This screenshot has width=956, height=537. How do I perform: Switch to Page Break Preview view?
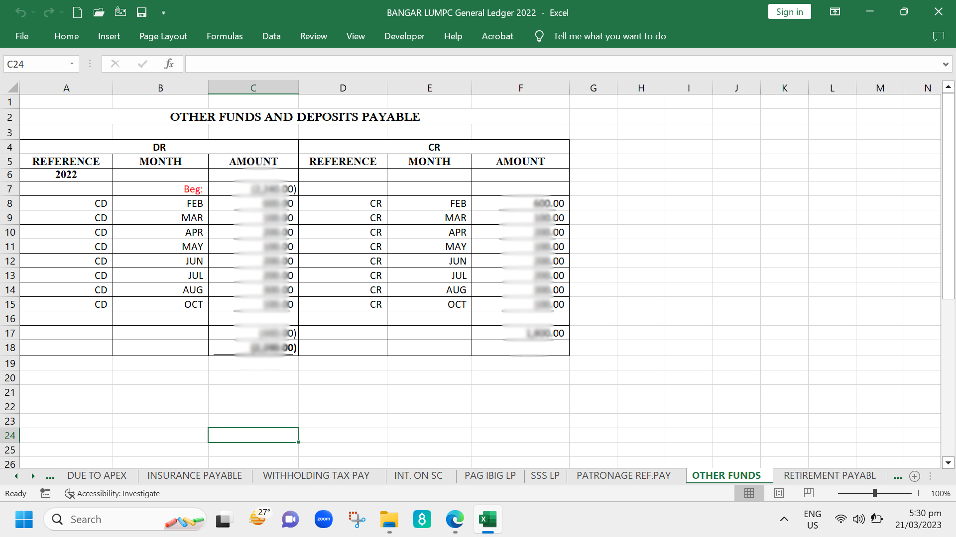[x=809, y=493]
